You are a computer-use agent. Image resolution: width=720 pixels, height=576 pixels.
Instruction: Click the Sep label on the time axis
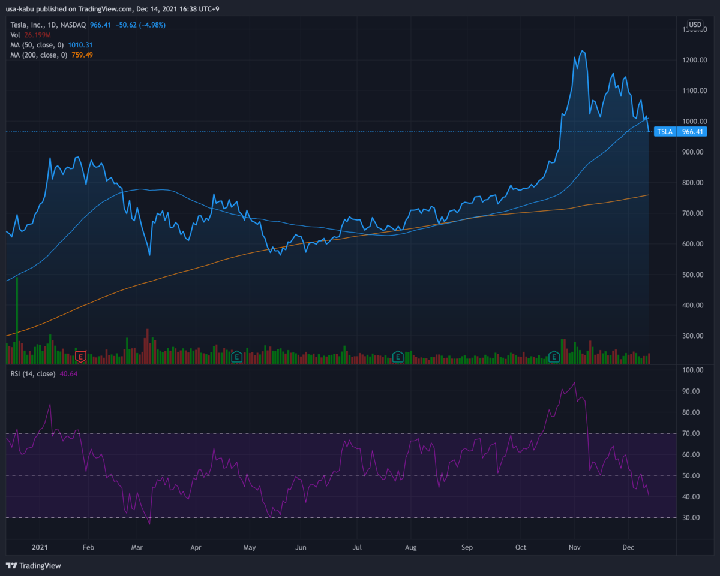467,548
